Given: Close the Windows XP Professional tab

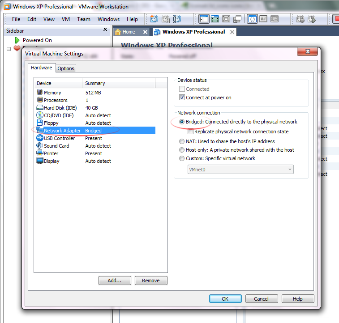Looking at the screenshot, I should pos(232,32).
